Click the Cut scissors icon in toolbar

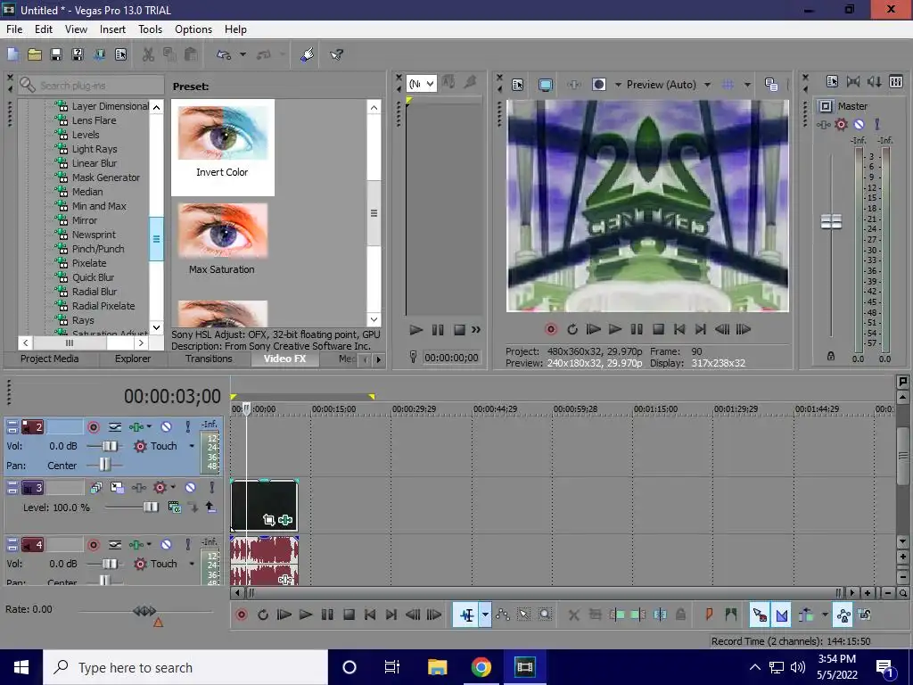coord(149,54)
